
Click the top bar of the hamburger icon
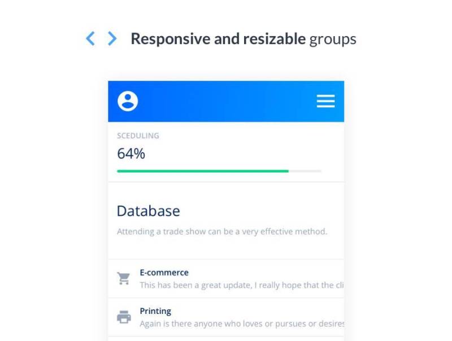click(x=326, y=97)
